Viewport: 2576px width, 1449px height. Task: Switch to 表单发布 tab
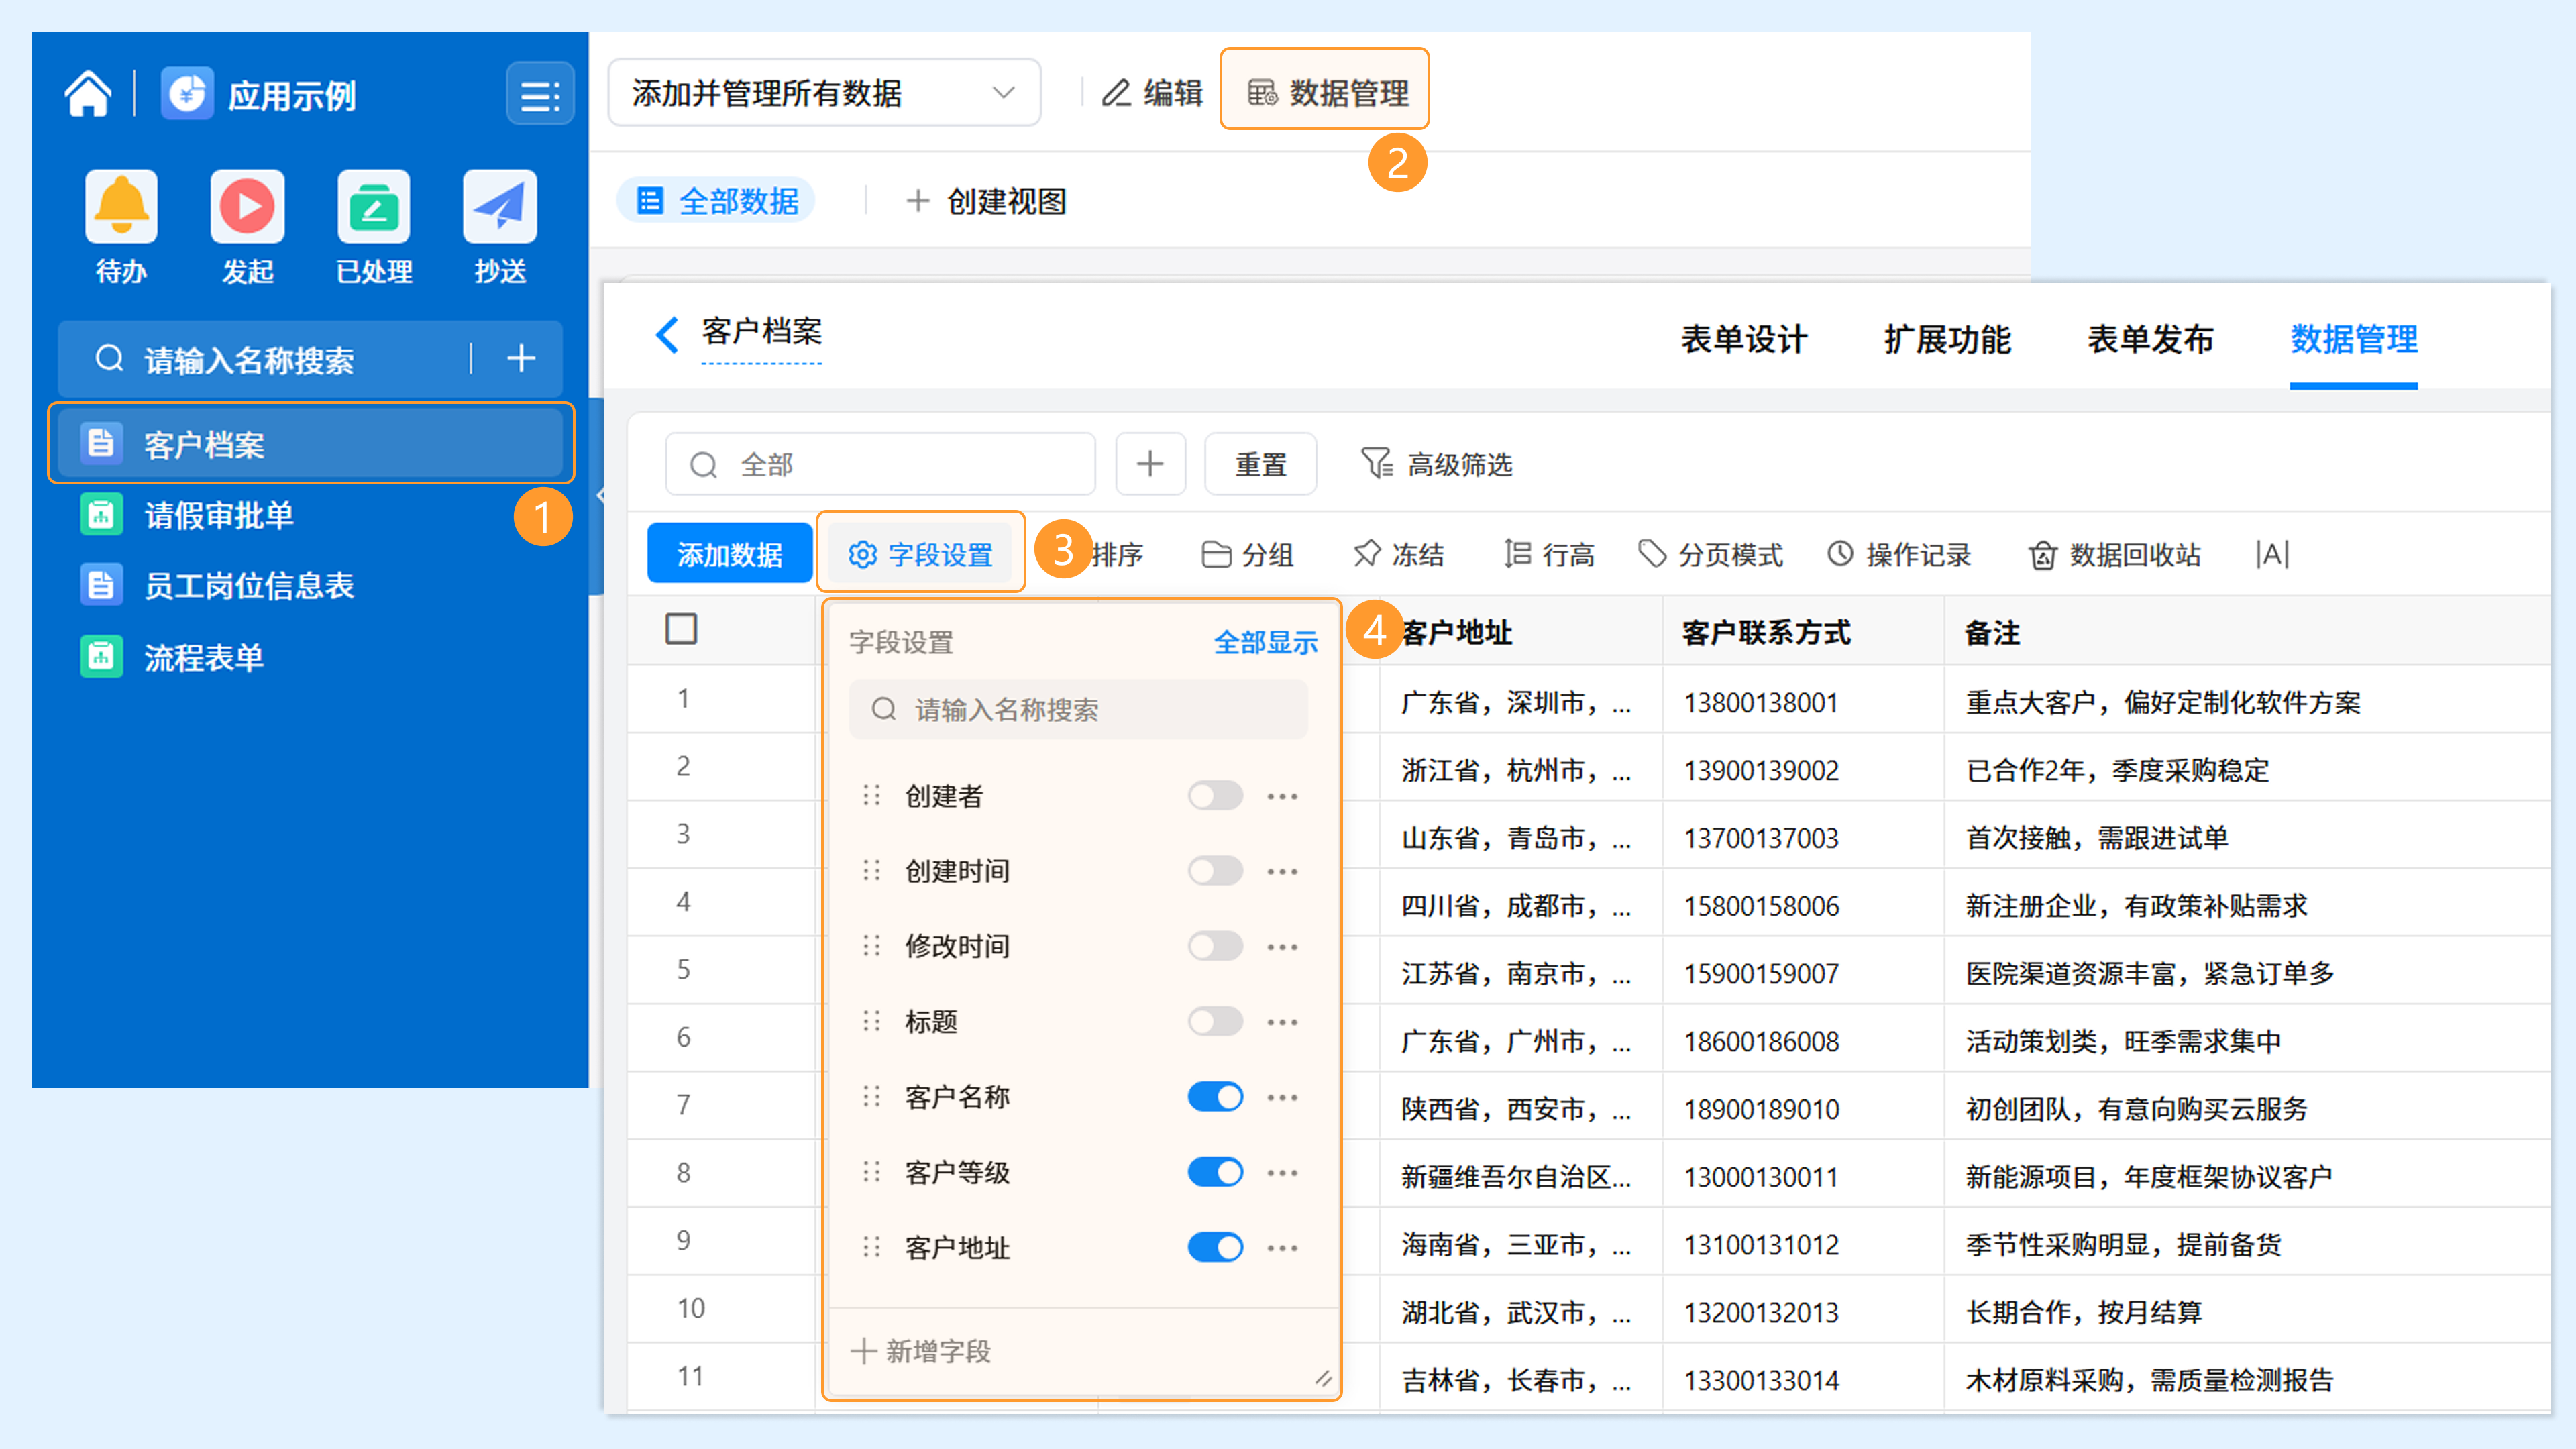pyautogui.click(x=2150, y=339)
